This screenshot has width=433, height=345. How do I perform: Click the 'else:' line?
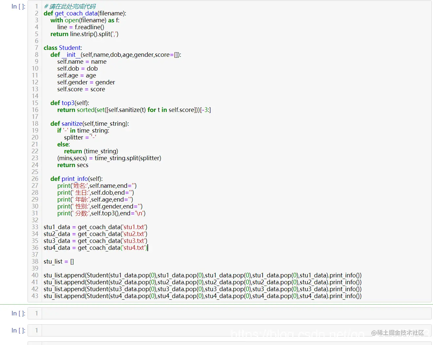63,144
